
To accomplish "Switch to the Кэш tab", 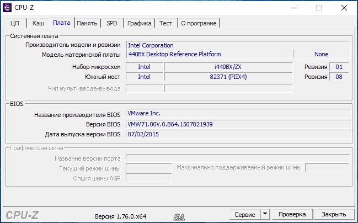I will coord(38,23).
